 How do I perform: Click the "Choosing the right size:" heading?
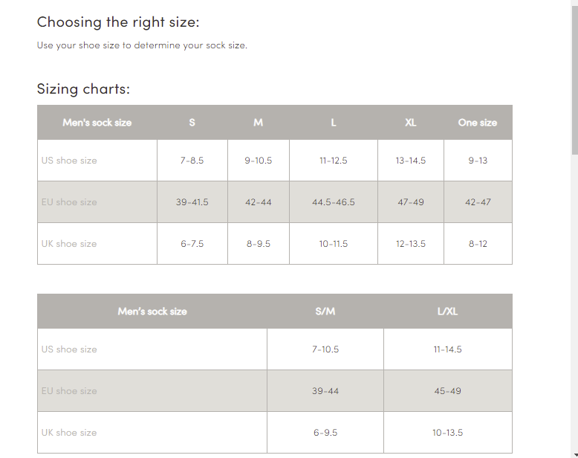(118, 22)
